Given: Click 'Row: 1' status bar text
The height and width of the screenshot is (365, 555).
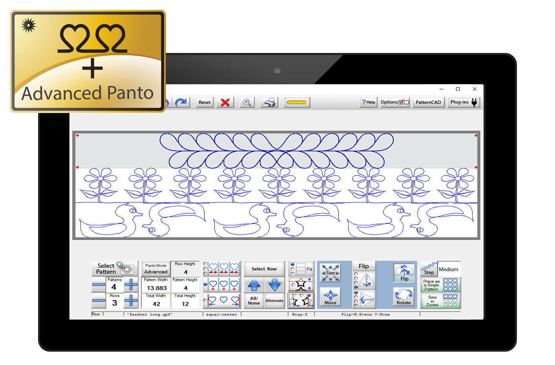Looking at the screenshot, I should pyautogui.click(x=98, y=314).
